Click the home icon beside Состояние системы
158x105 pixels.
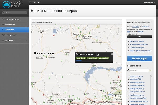[3, 19]
